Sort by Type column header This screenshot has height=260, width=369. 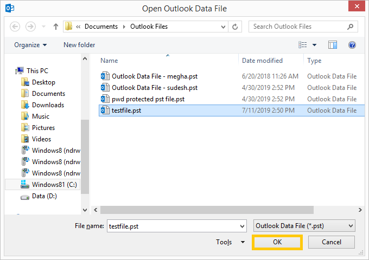tap(314, 61)
